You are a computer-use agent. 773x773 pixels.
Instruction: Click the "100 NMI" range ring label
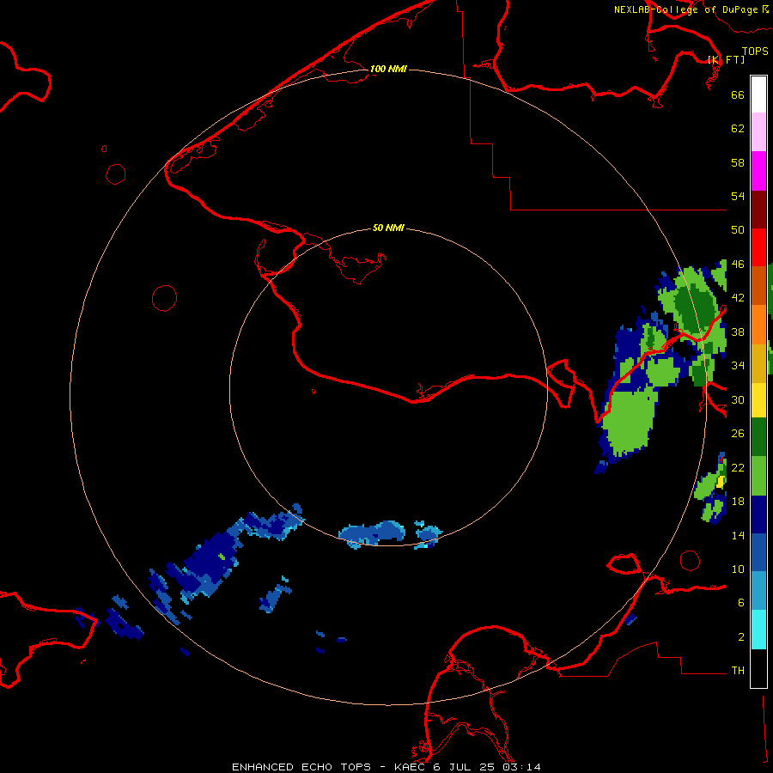pos(388,69)
